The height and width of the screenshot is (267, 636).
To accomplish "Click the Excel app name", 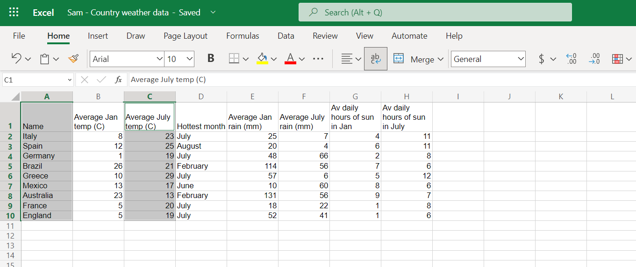I will point(43,13).
